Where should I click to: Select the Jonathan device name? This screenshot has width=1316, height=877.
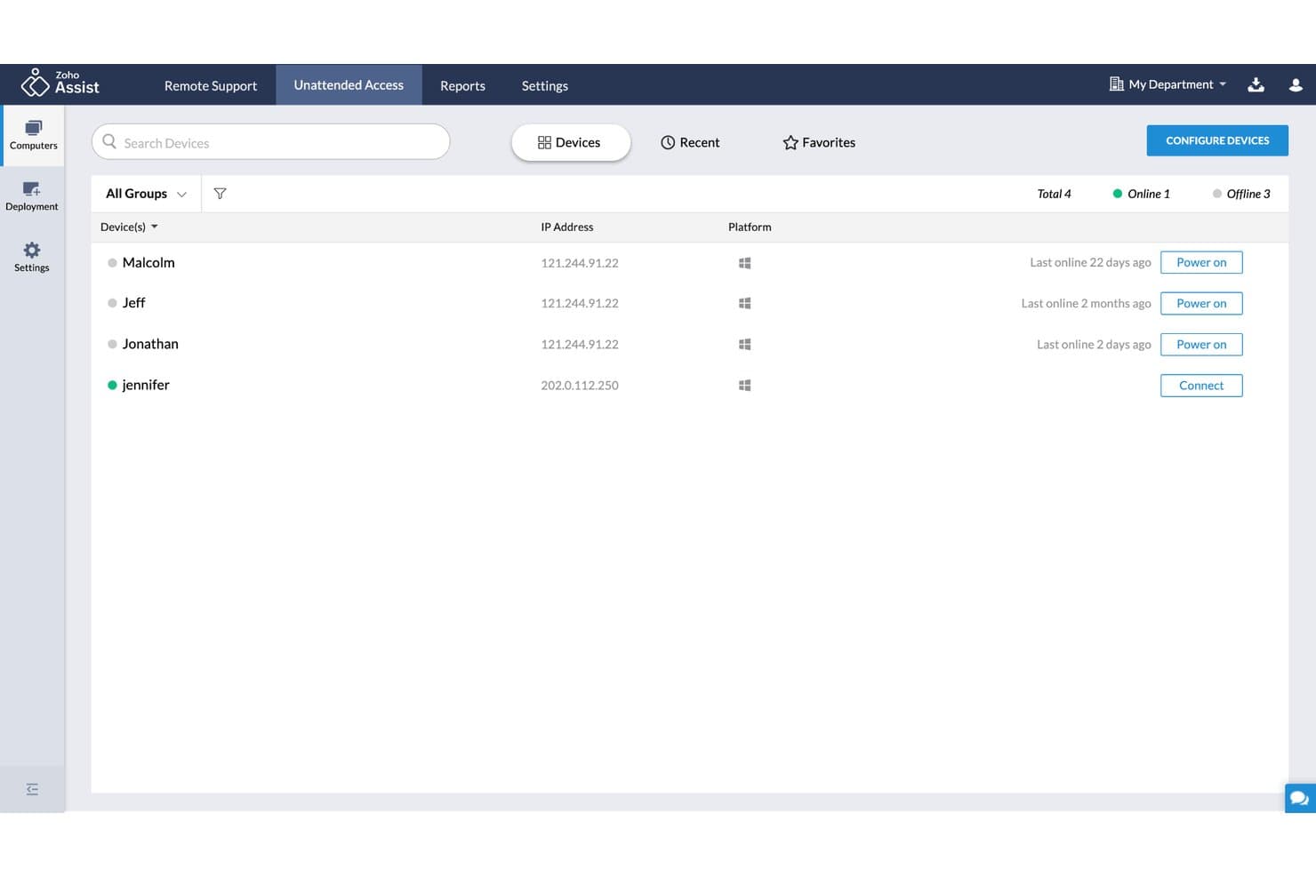tap(150, 344)
